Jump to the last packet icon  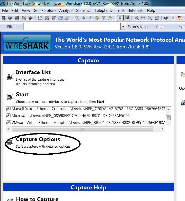[x=110, y=18]
